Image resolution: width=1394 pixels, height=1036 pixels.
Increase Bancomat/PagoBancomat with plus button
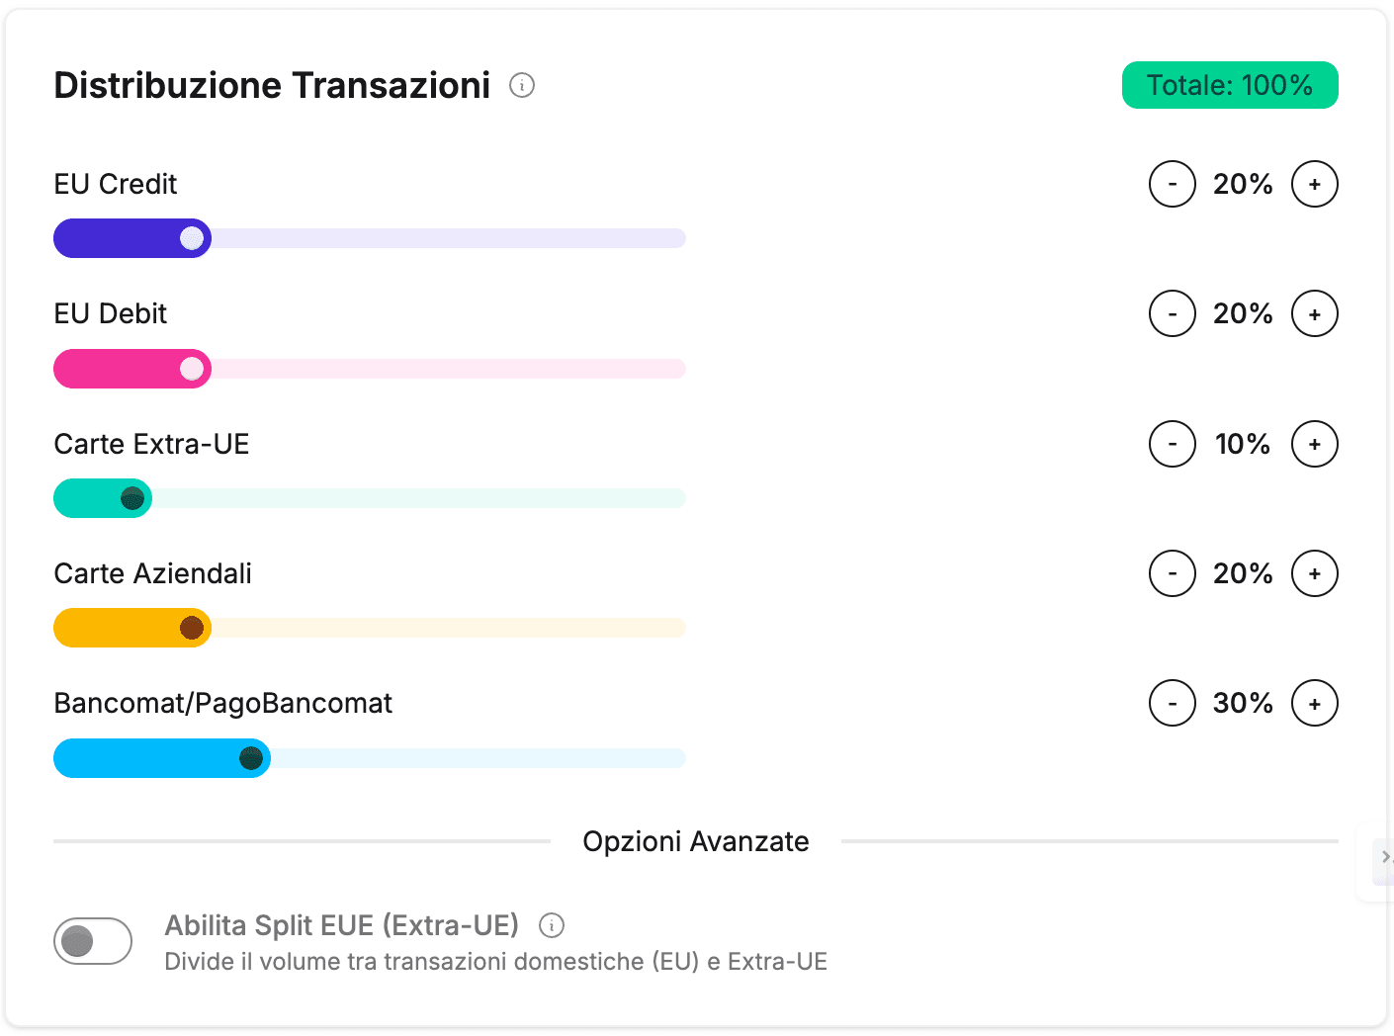coord(1315,703)
